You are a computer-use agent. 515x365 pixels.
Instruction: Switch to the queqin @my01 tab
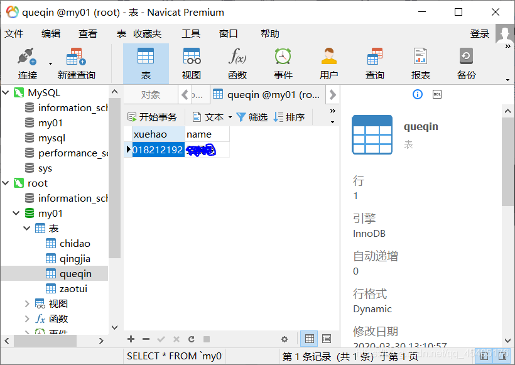coord(267,95)
